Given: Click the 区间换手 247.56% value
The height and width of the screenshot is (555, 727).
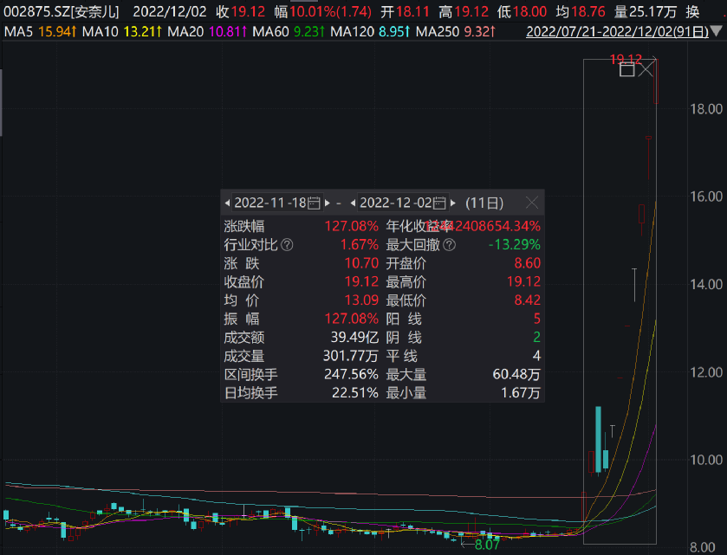Looking at the screenshot, I should [352, 374].
